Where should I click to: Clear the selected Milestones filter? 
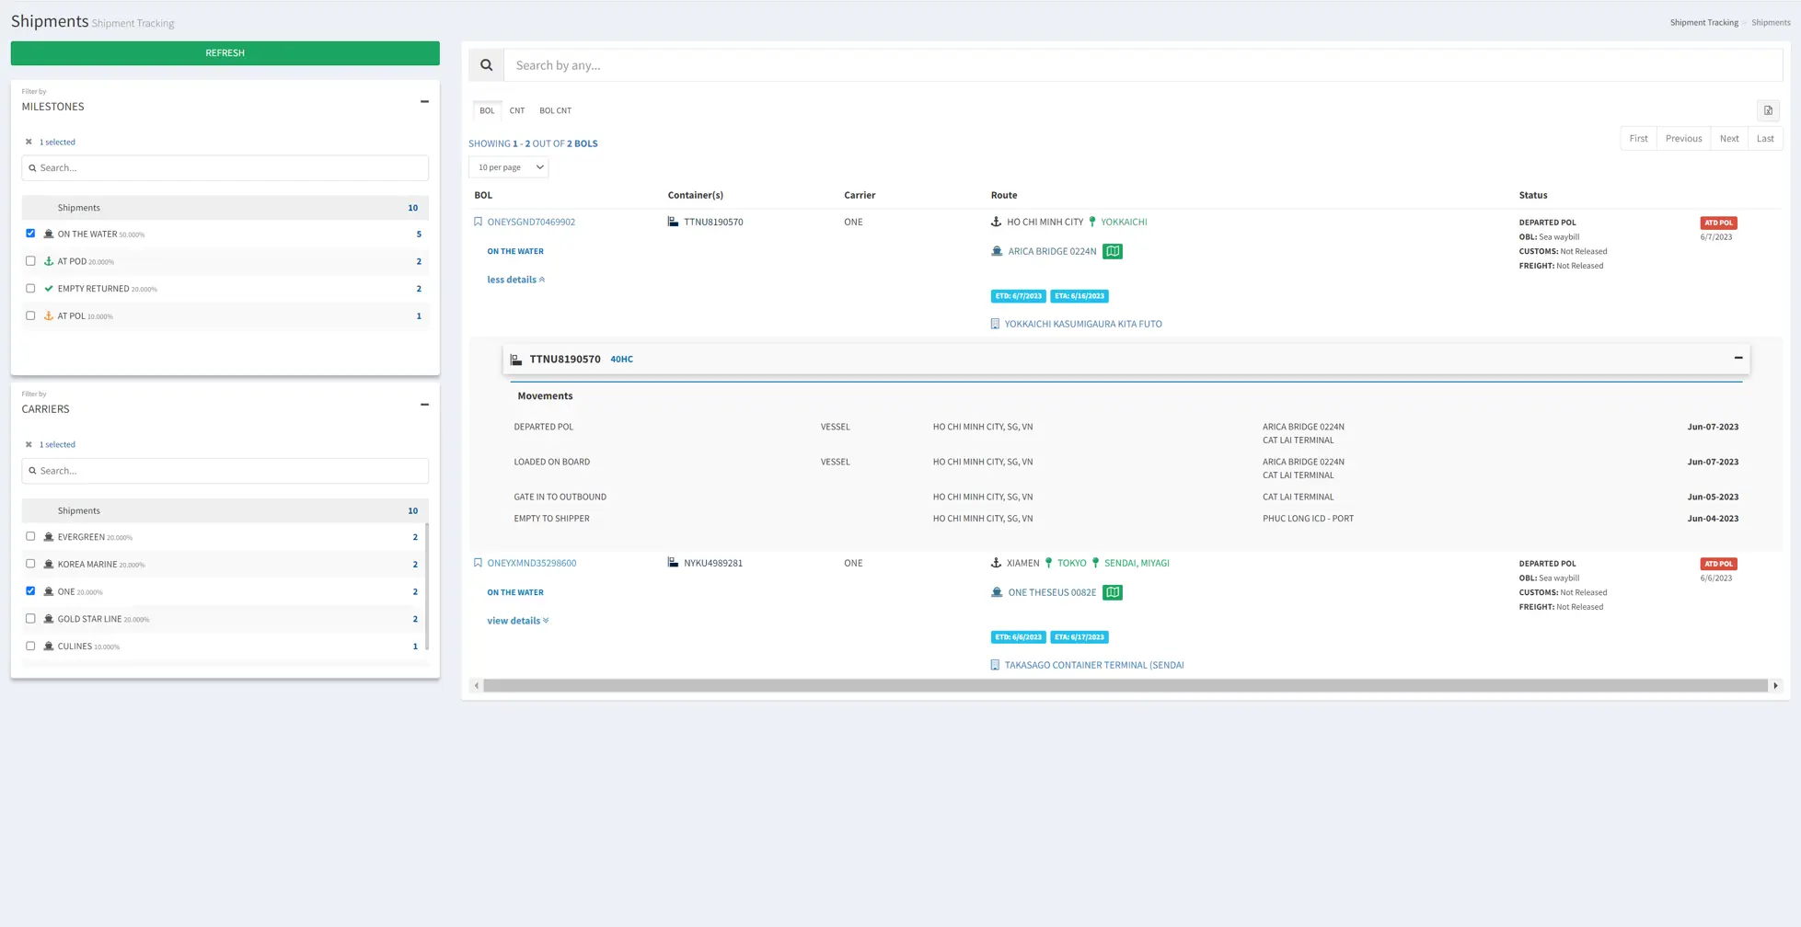(29, 142)
